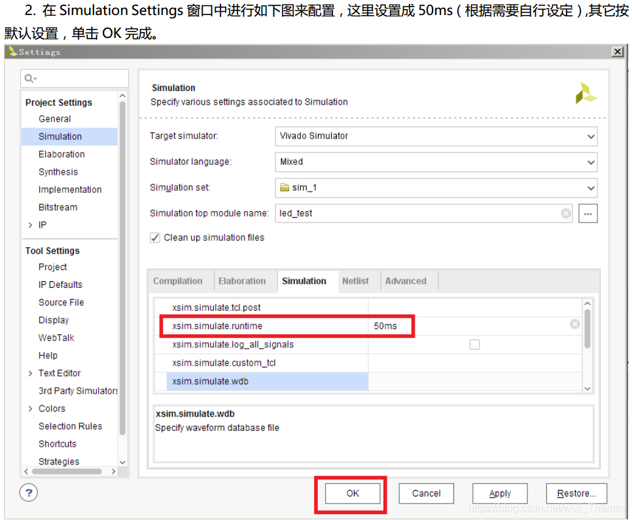Select Simulation in the settings tree

pyautogui.click(x=60, y=137)
